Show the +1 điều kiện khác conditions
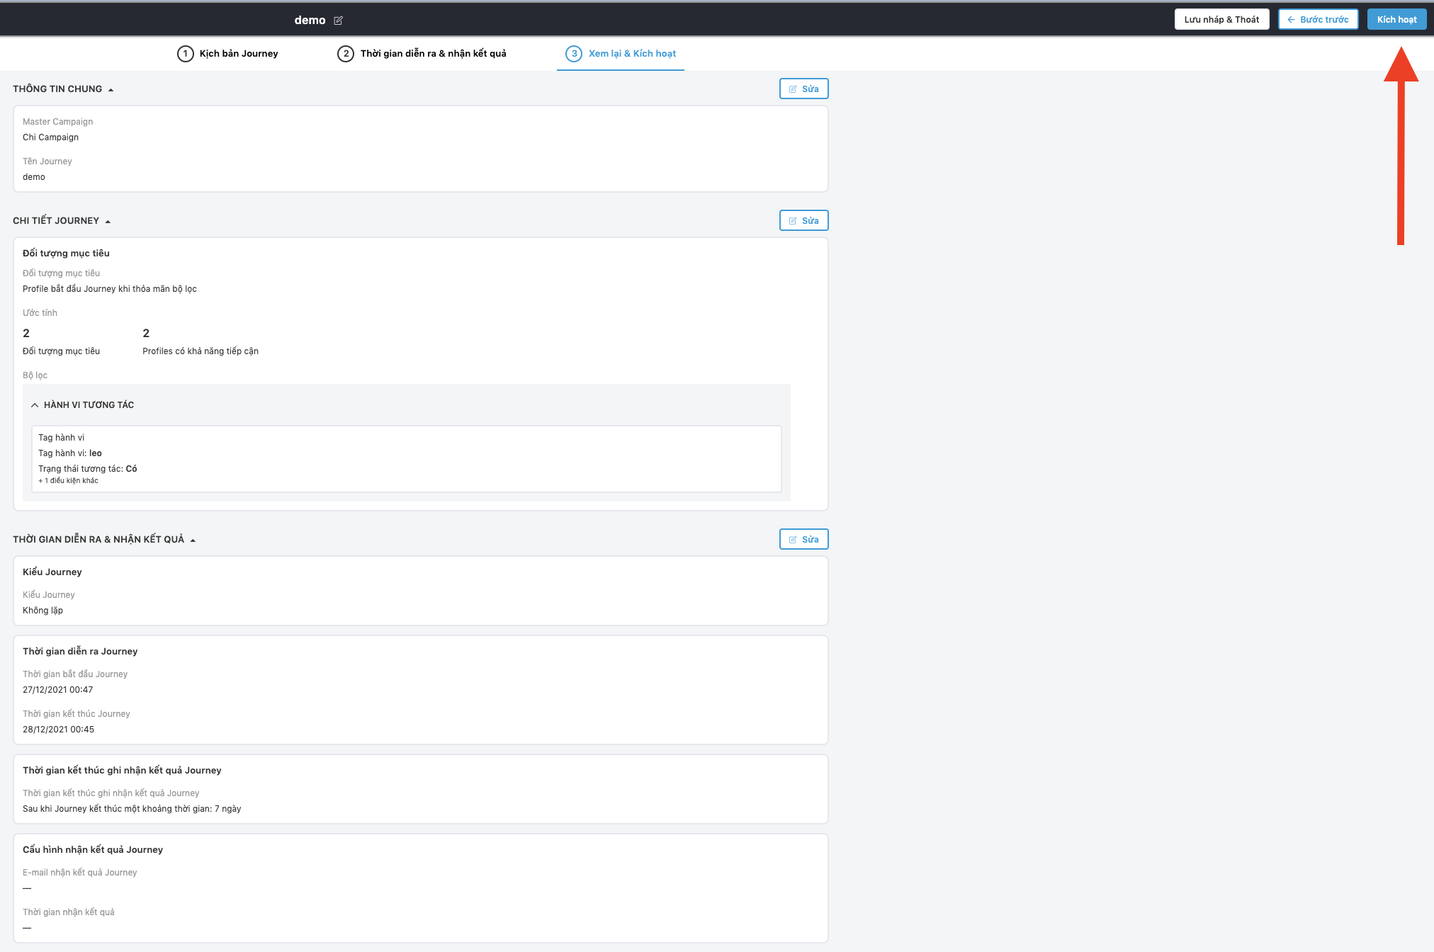 tap(69, 481)
